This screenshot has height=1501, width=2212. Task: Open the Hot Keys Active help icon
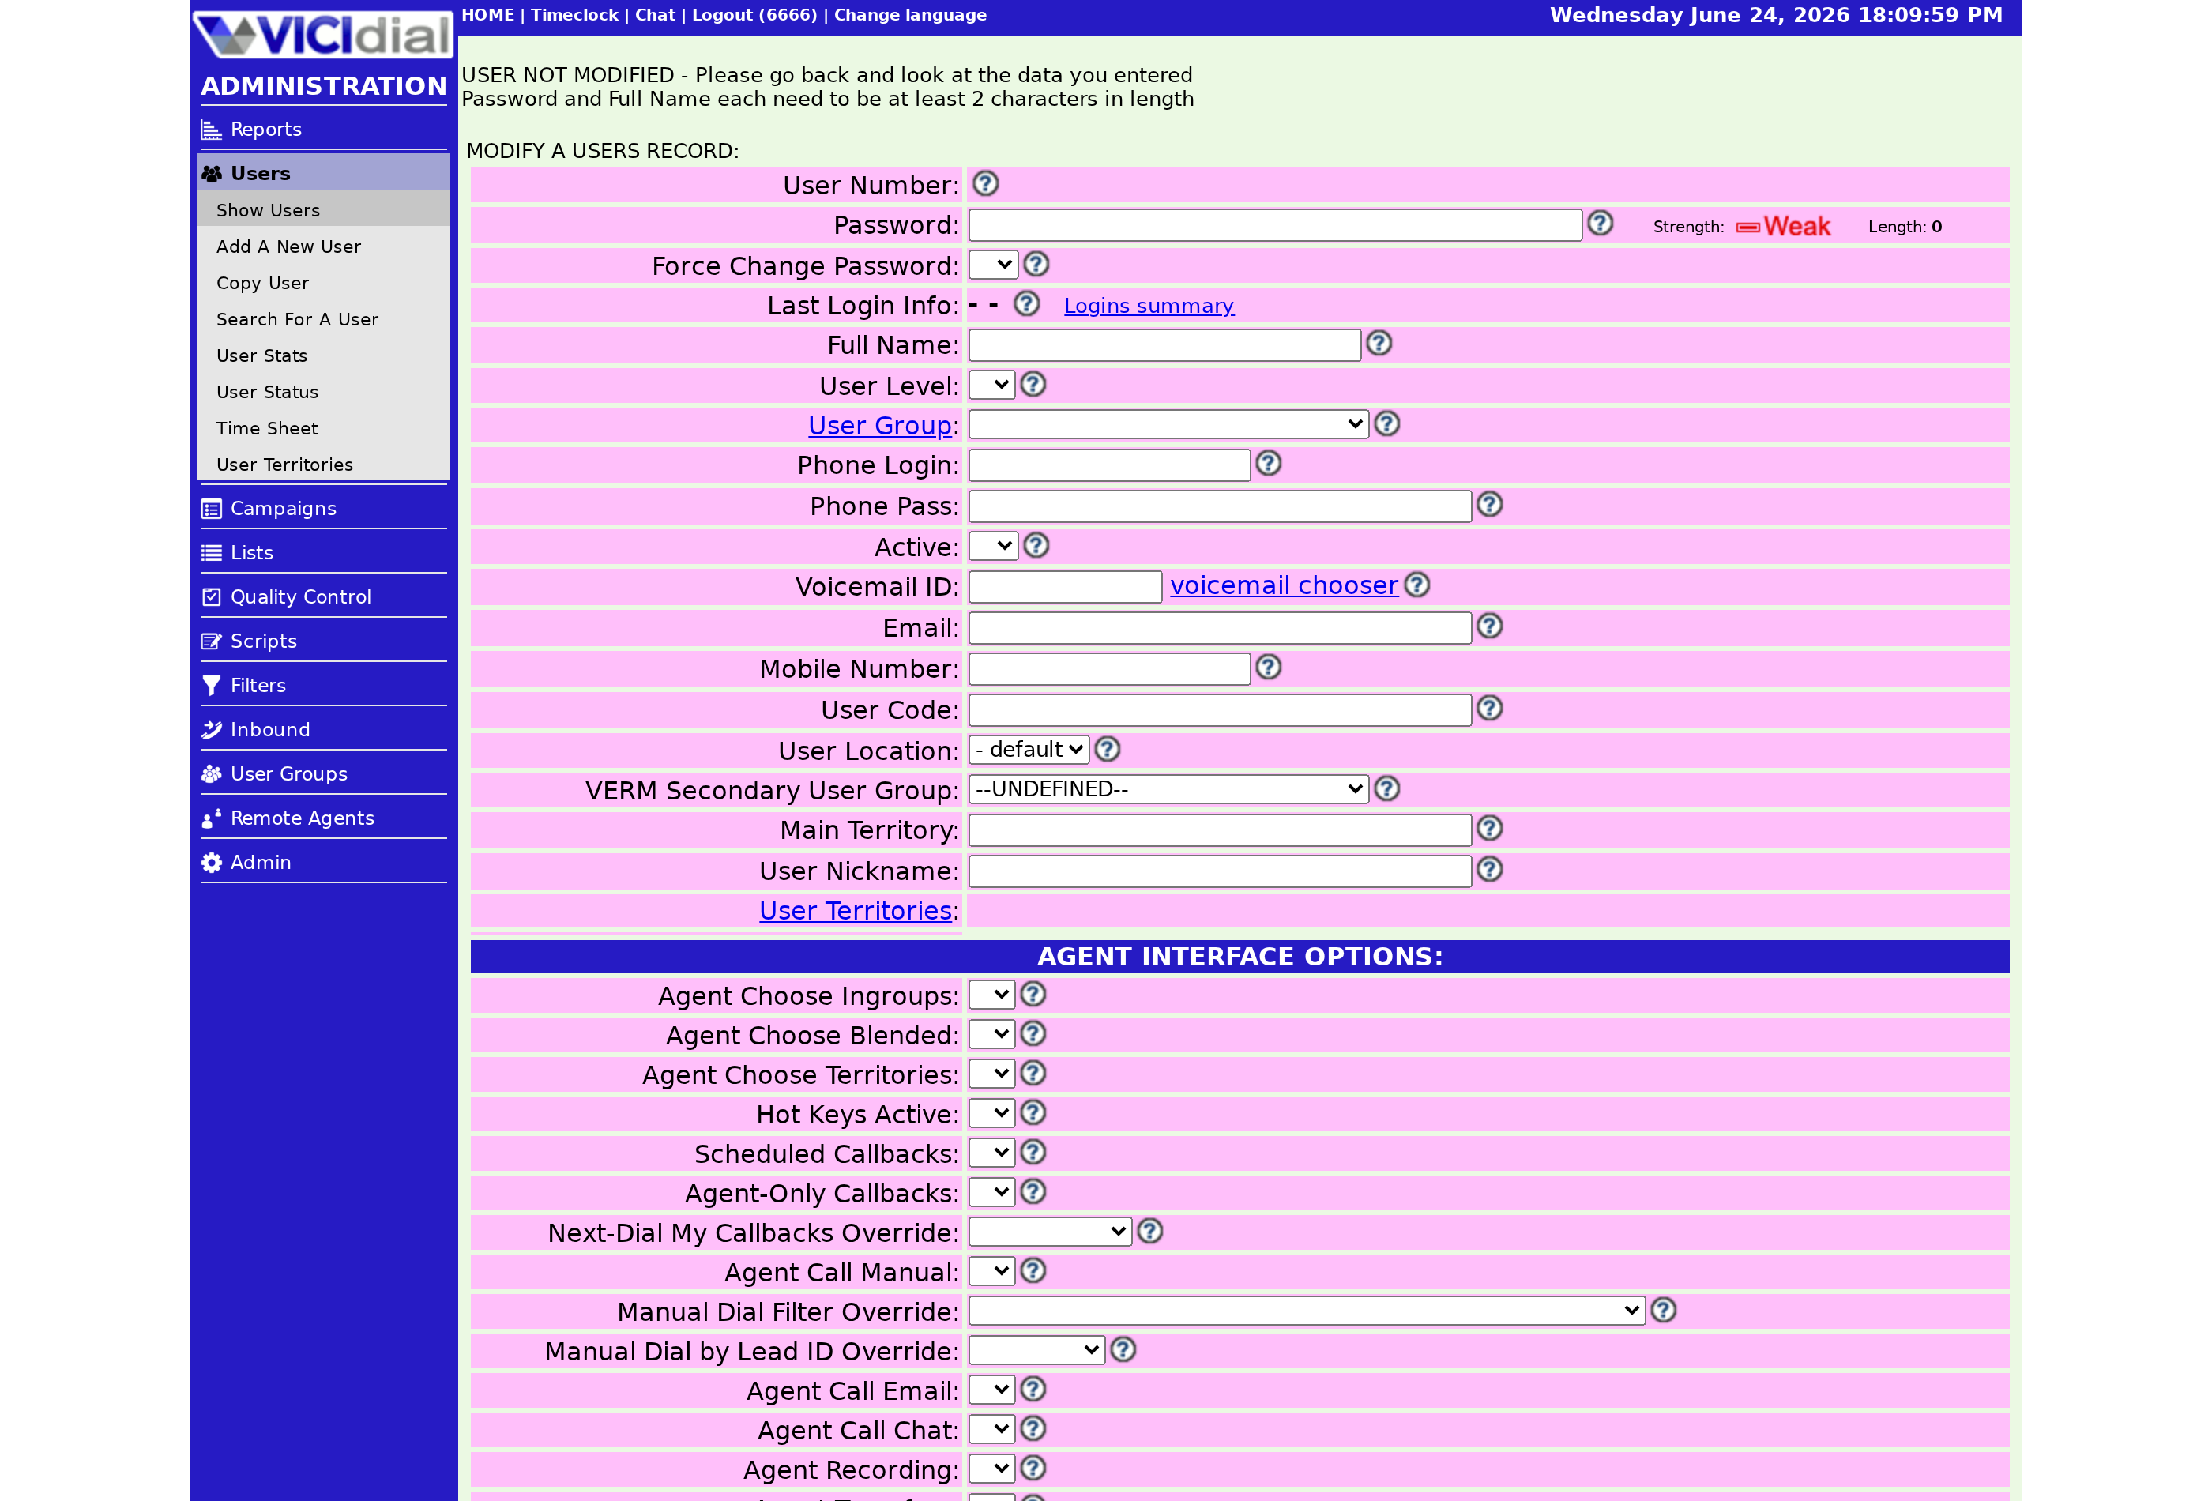1033,1112
